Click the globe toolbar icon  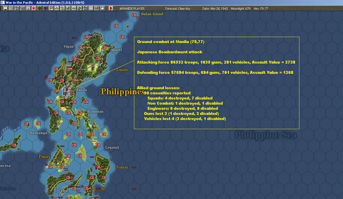coord(79,8)
